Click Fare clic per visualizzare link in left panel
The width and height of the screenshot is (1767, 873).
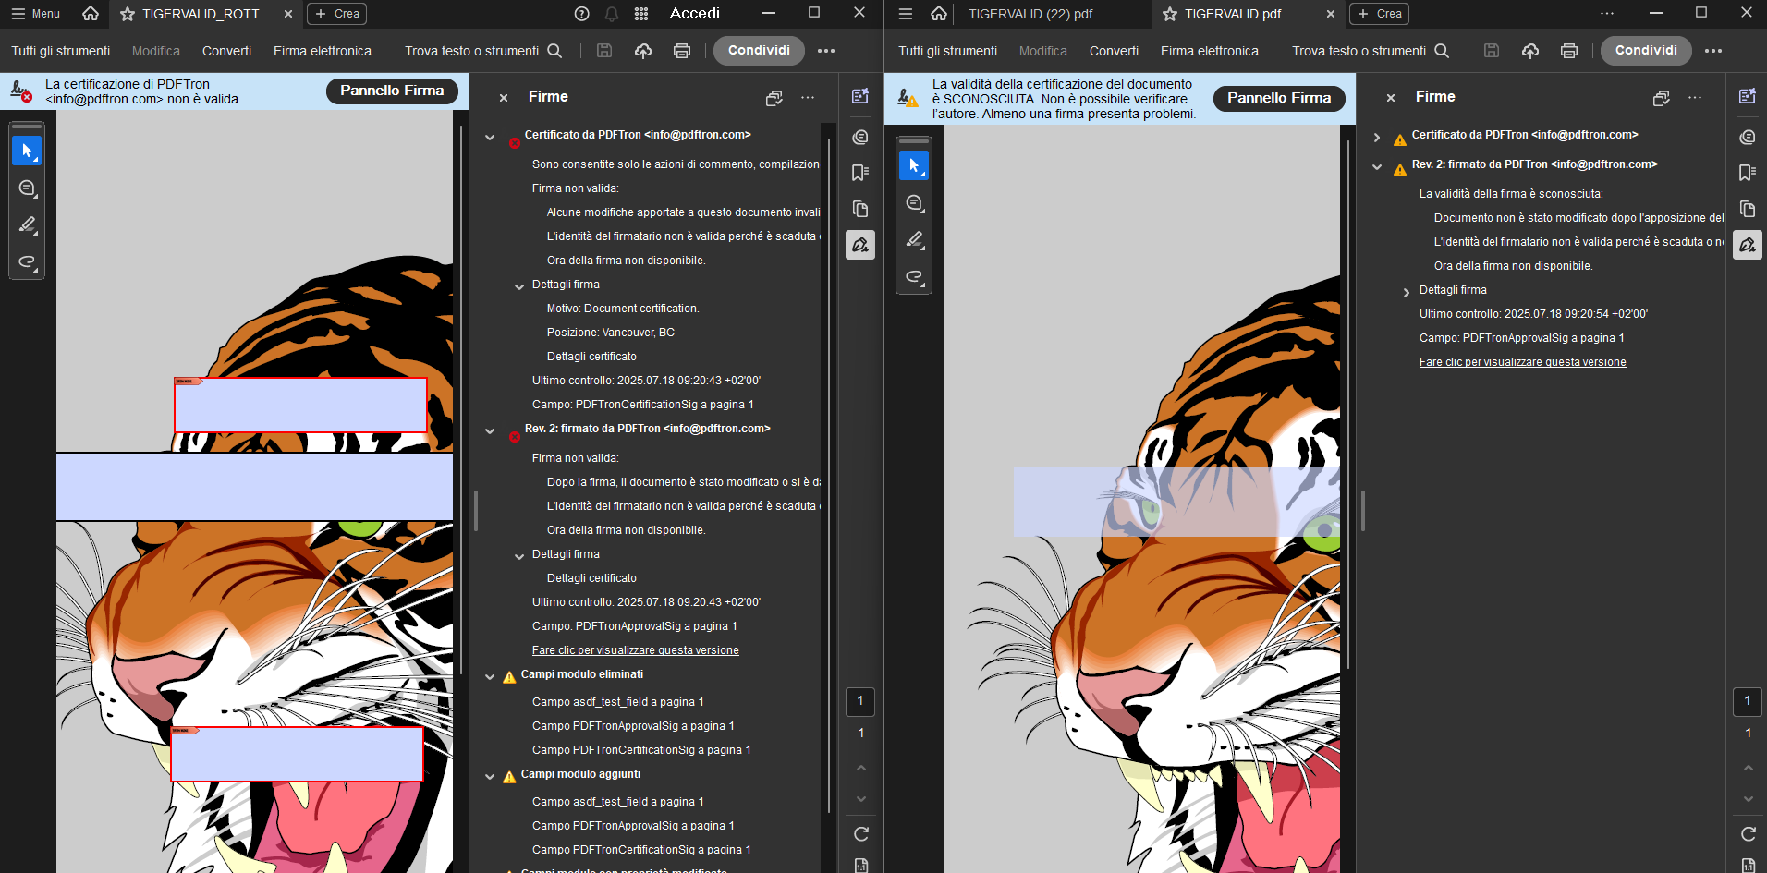635,650
